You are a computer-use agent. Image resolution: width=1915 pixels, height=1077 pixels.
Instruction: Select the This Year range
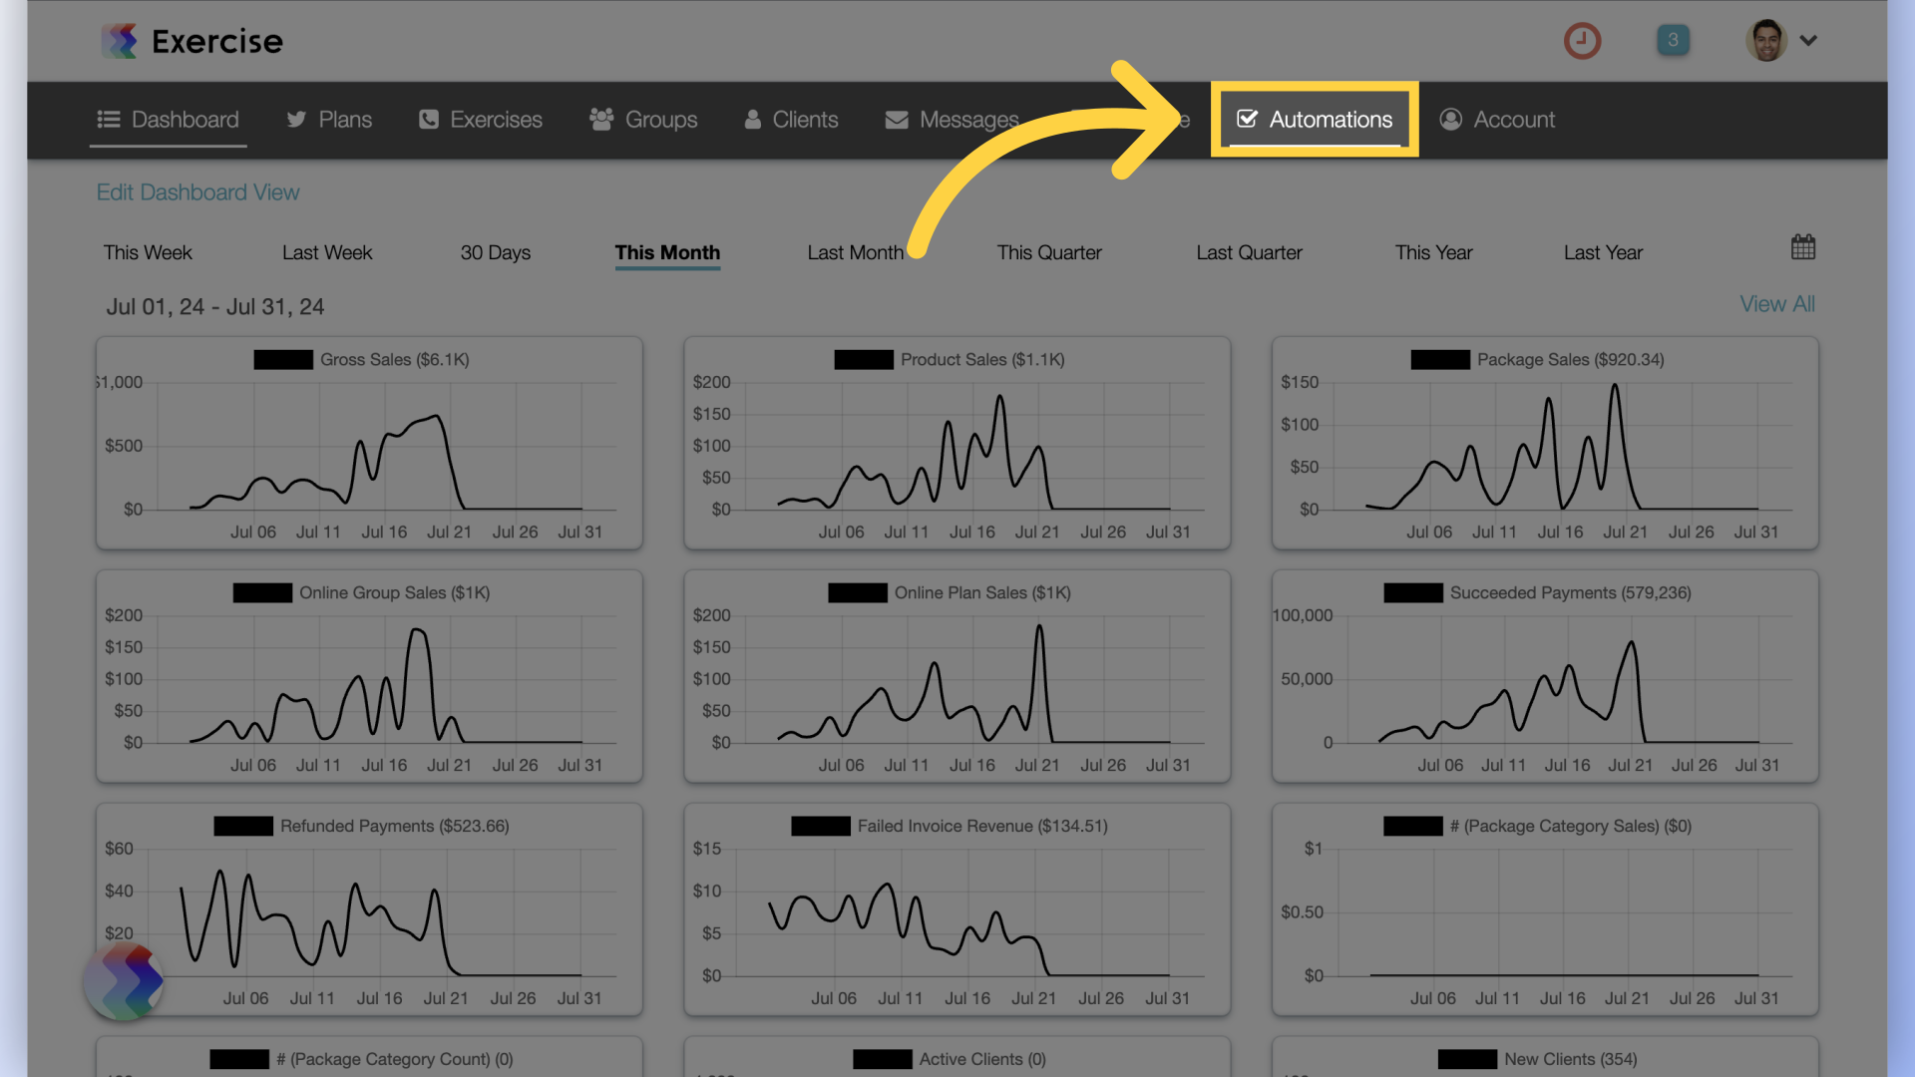[x=1433, y=252]
